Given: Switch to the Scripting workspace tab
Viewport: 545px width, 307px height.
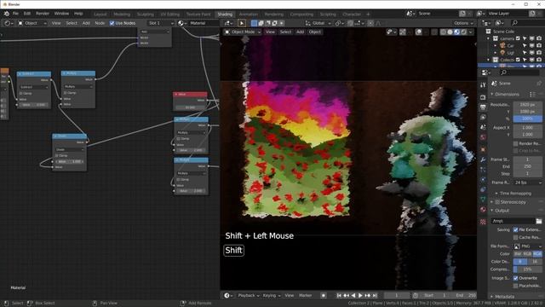Looking at the screenshot, I should (x=328, y=14).
